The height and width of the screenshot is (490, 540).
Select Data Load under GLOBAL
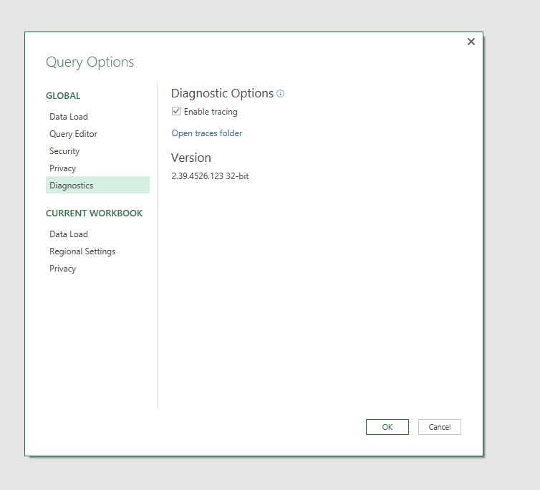click(69, 117)
